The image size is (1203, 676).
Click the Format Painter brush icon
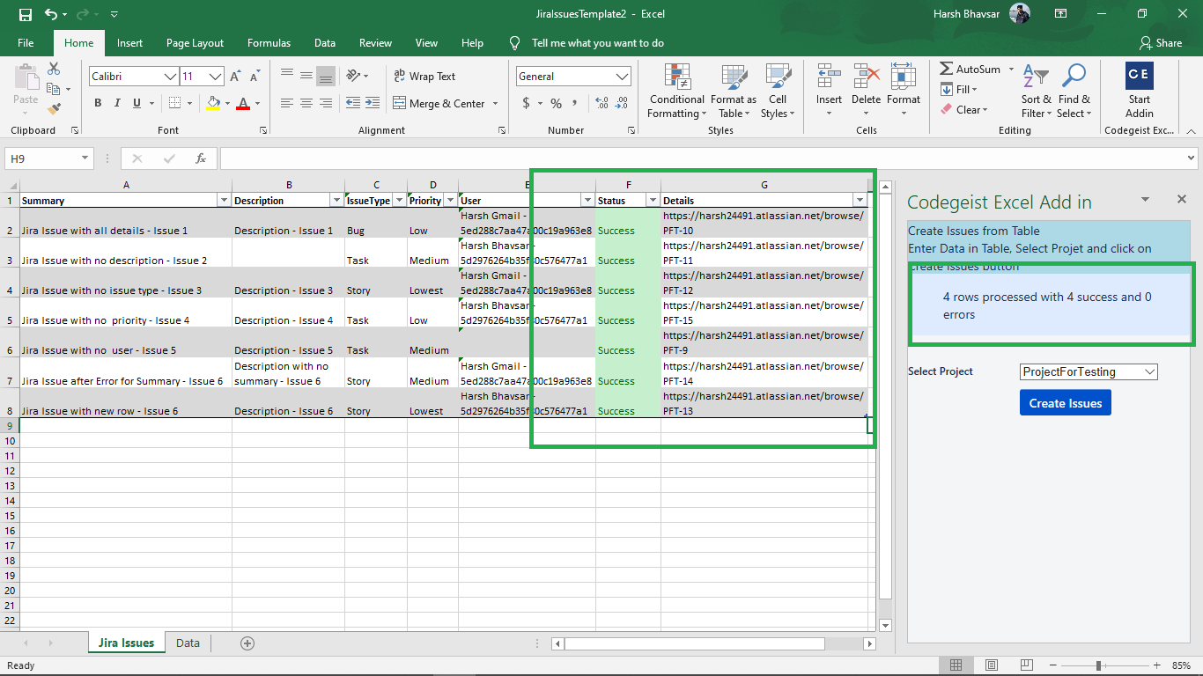(54, 109)
